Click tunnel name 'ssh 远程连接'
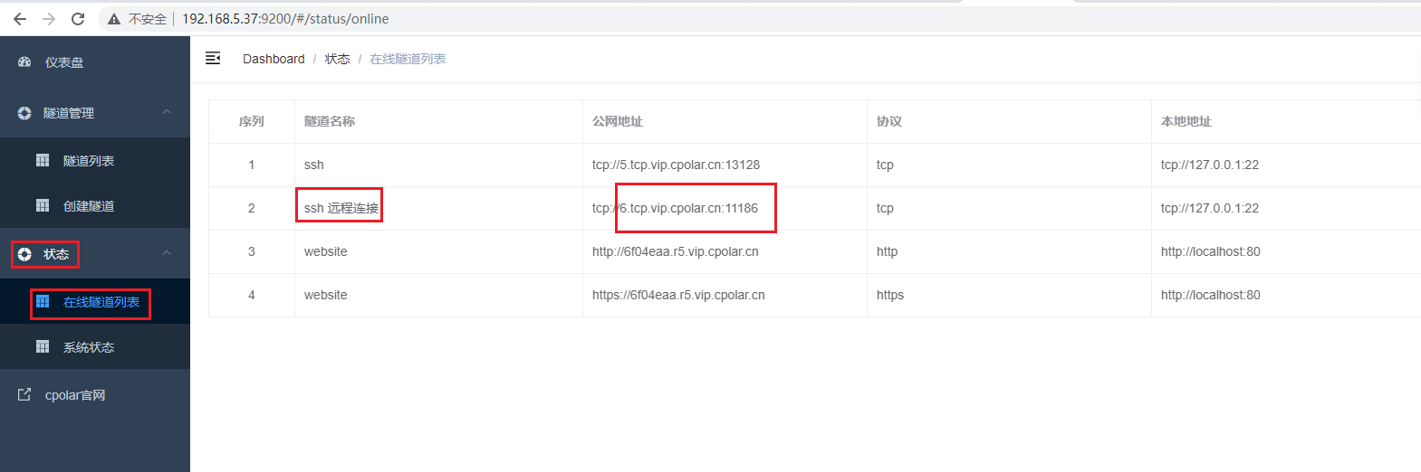 [x=341, y=208]
